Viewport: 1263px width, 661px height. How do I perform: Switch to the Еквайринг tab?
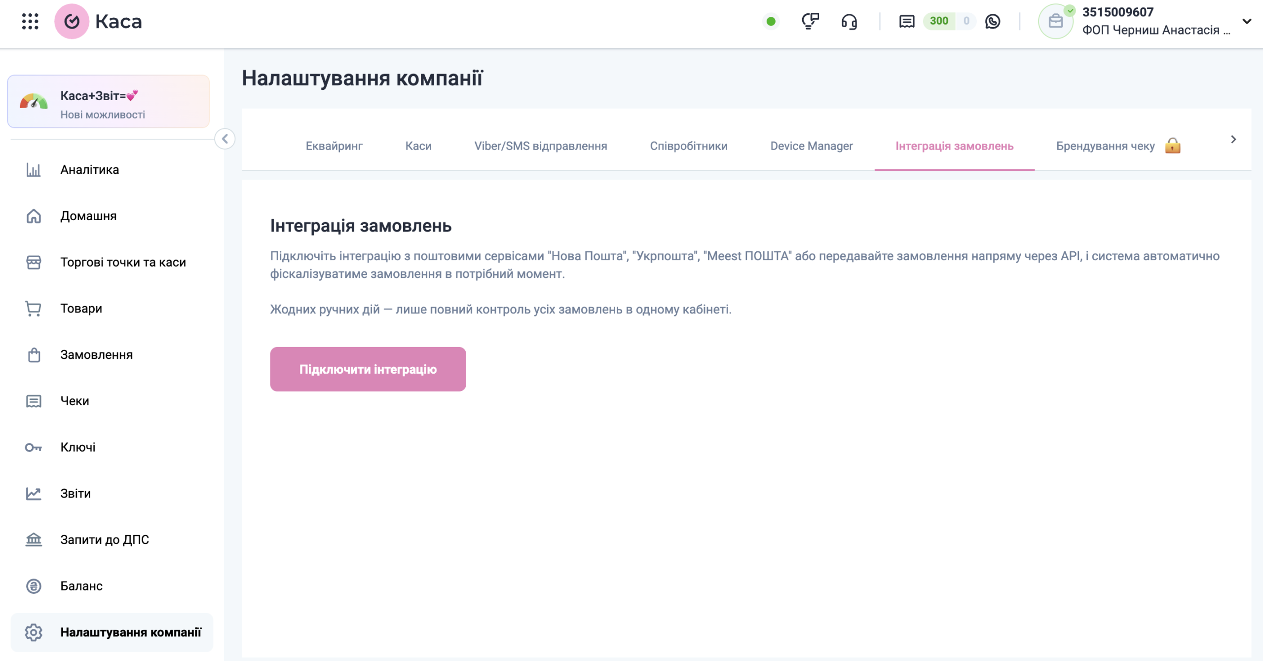(x=334, y=146)
